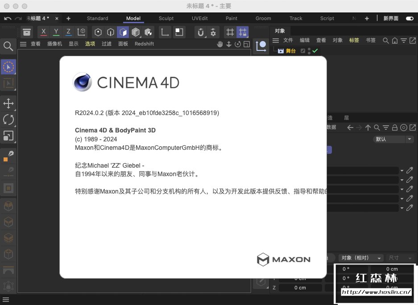Select the Rotate tool
The height and width of the screenshot is (305, 418).
click(x=8, y=120)
